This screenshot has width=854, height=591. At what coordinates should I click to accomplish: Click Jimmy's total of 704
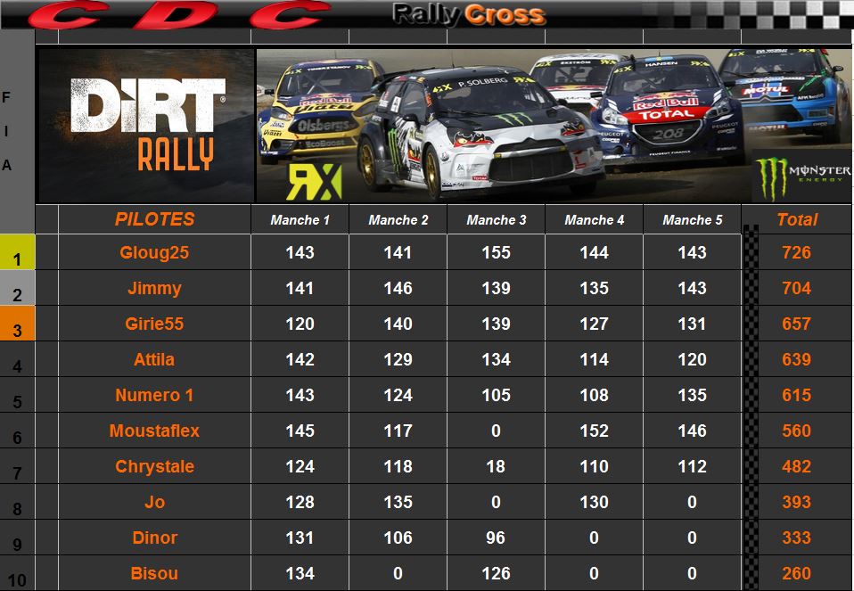[x=797, y=288]
